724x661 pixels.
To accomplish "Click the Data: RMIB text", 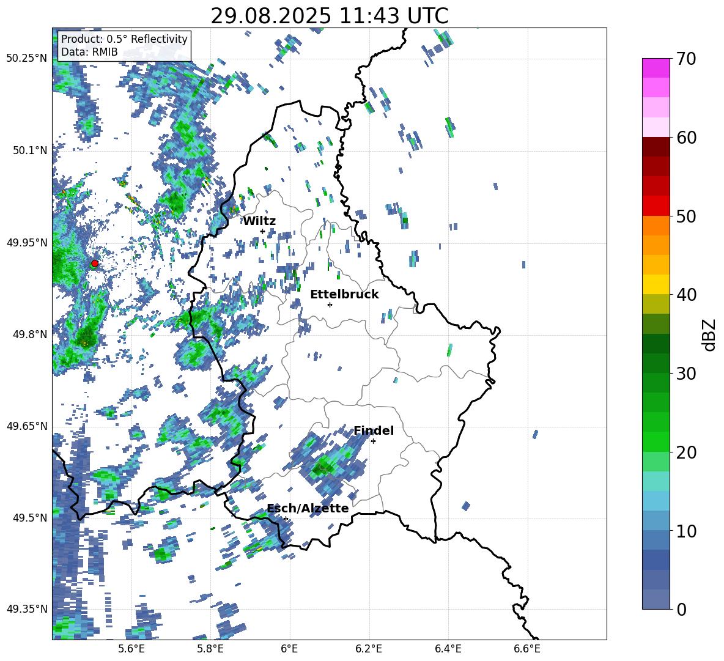I will (89, 52).
